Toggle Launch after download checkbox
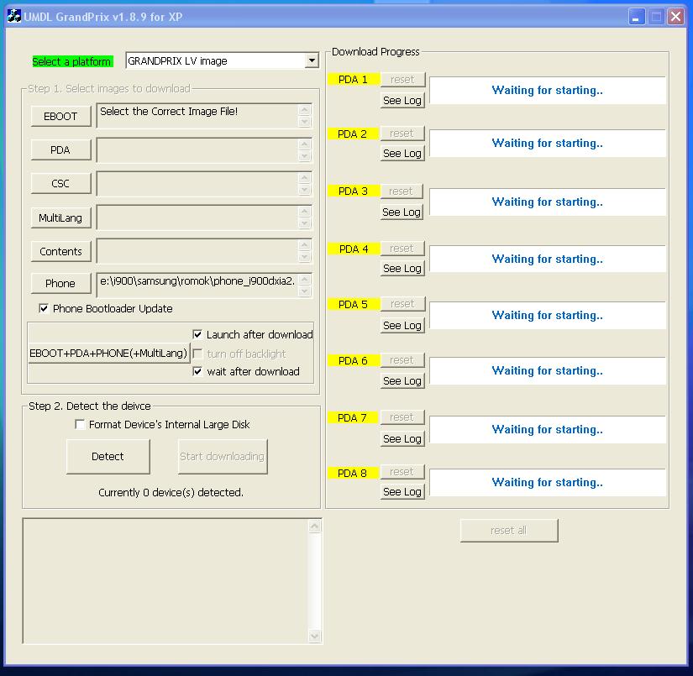The height and width of the screenshot is (676, 693). pos(197,334)
